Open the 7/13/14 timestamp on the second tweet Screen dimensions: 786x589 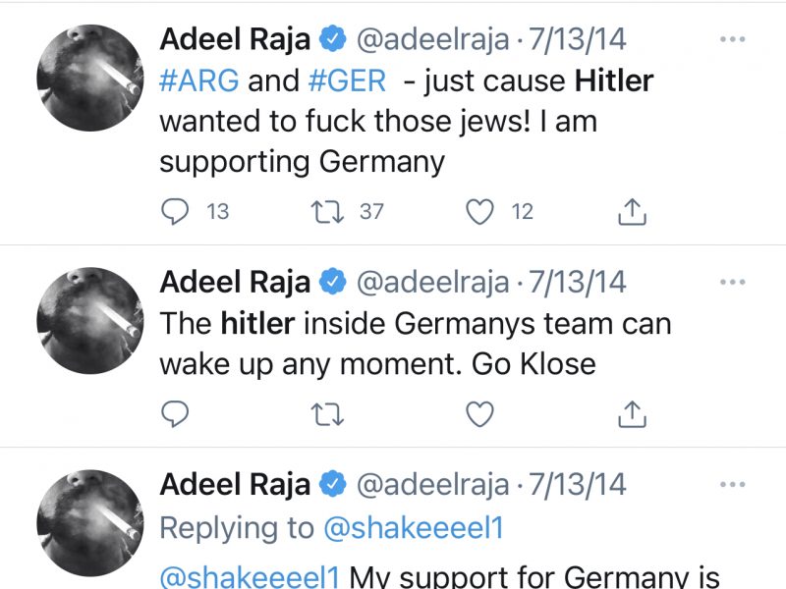pyautogui.click(x=577, y=283)
